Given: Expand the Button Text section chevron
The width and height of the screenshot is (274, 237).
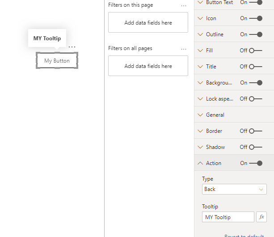Looking at the screenshot, I should click(x=200, y=2).
